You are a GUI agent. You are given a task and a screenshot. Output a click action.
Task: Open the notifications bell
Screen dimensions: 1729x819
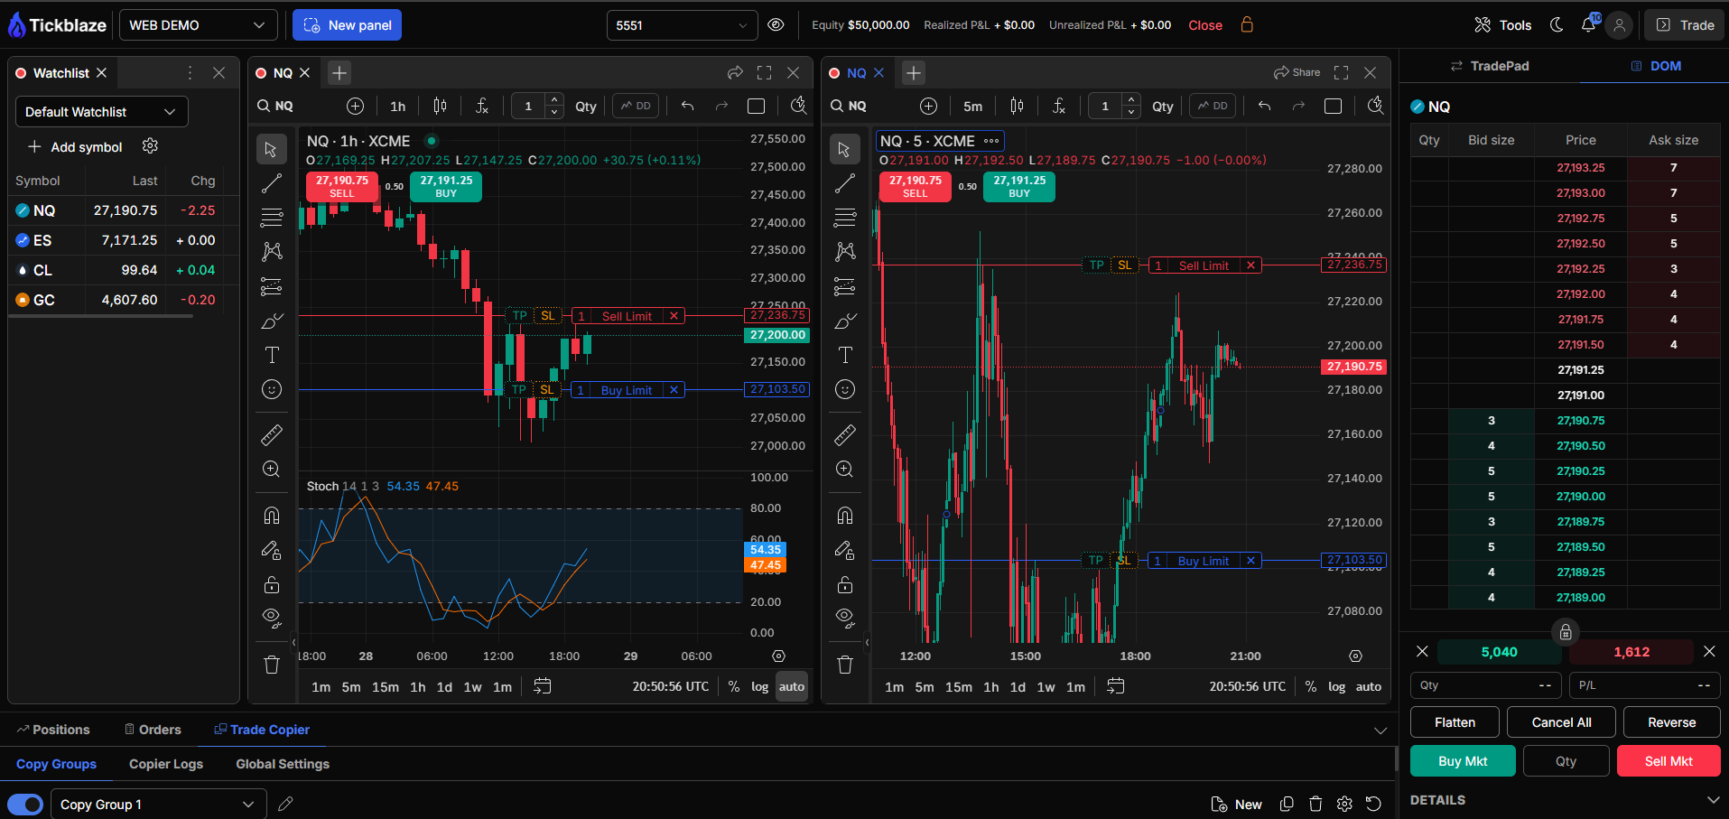1588,25
